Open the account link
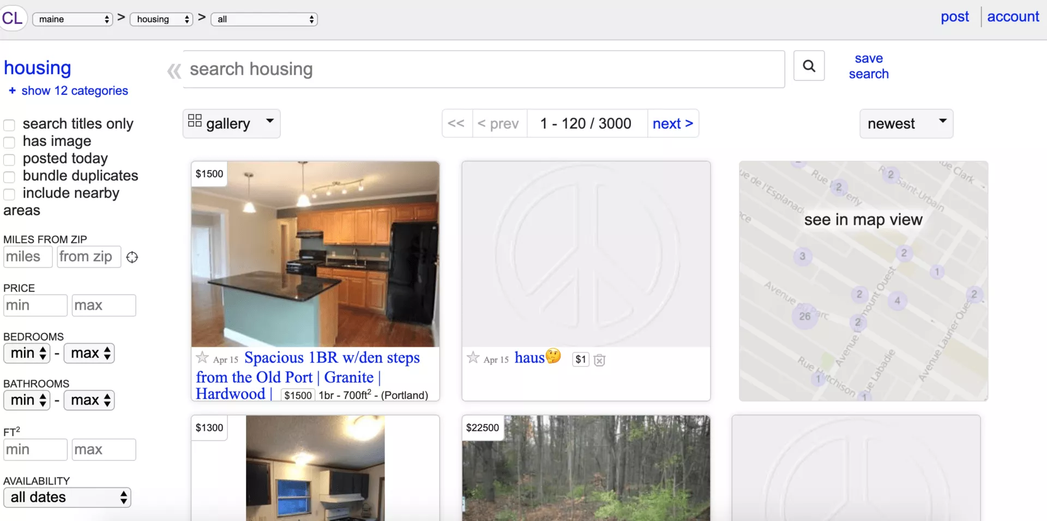 pos(1013,17)
